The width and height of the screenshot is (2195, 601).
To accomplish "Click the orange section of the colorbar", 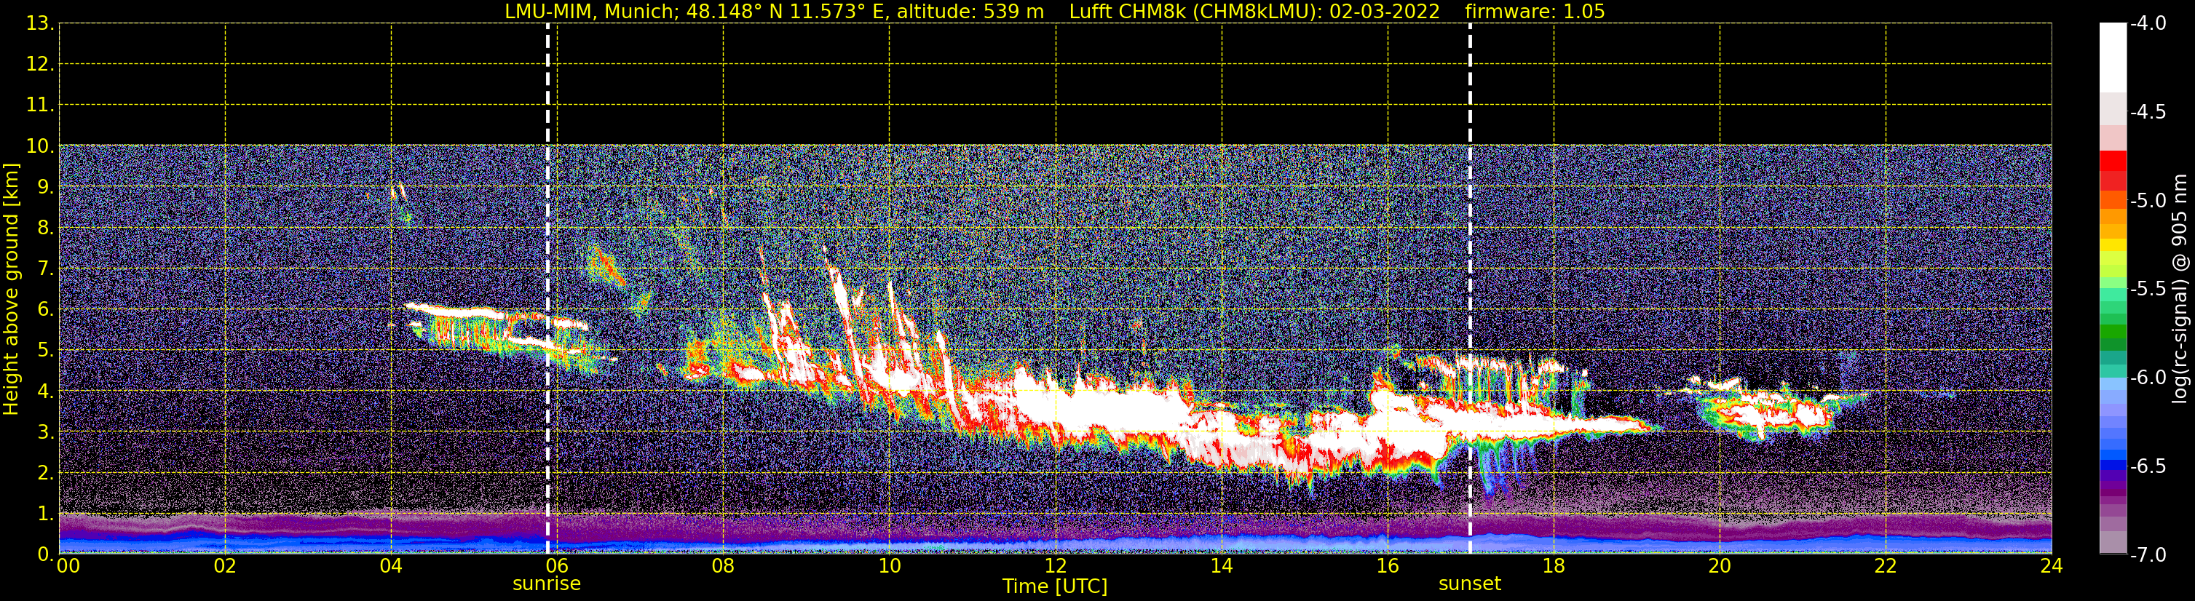I will [x=2112, y=215].
